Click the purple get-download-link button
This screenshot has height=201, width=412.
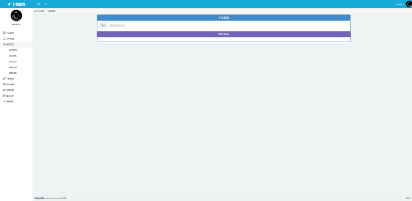tap(223, 34)
